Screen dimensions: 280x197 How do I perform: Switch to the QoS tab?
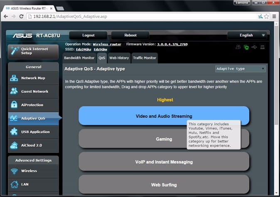[x=102, y=58]
